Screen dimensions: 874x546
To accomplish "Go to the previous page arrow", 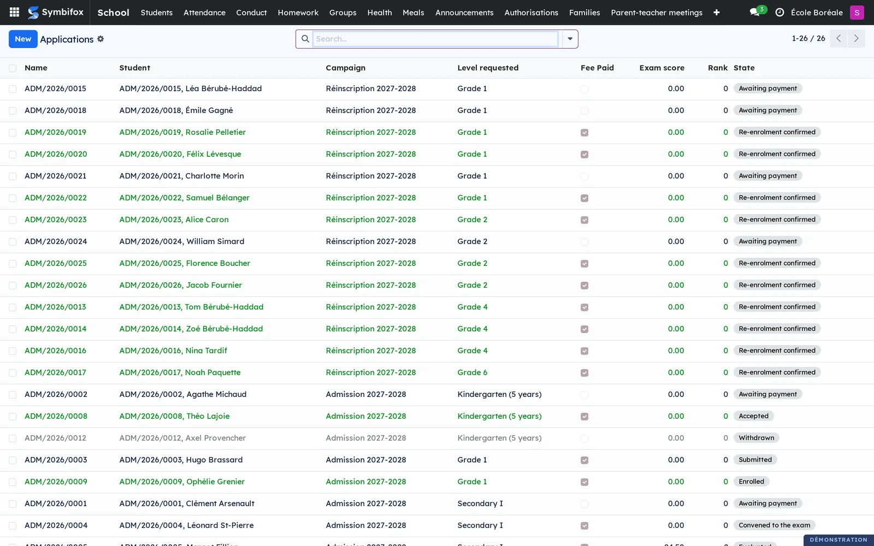I will [x=838, y=38].
